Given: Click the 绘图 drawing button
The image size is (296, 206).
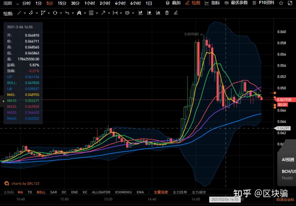Looking at the screenshot, I should (x=193, y=3).
